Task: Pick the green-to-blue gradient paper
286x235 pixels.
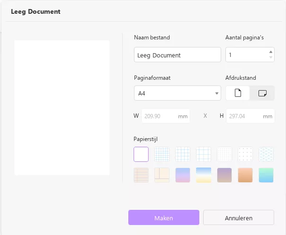Action: point(266,175)
